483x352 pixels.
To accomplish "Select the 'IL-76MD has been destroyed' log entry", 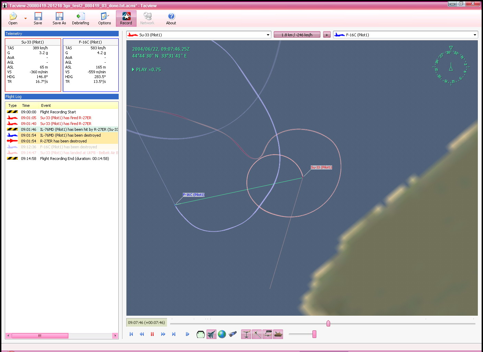I will coord(70,135).
